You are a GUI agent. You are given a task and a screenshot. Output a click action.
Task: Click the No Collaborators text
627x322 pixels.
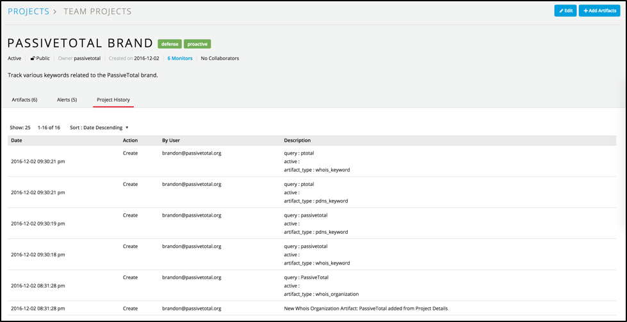(220, 58)
